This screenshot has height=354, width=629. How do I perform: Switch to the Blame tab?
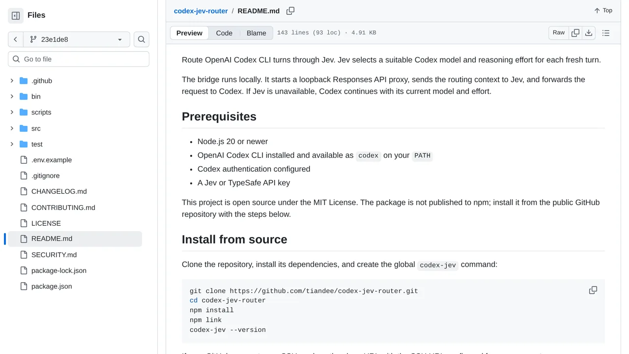(257, 33)
